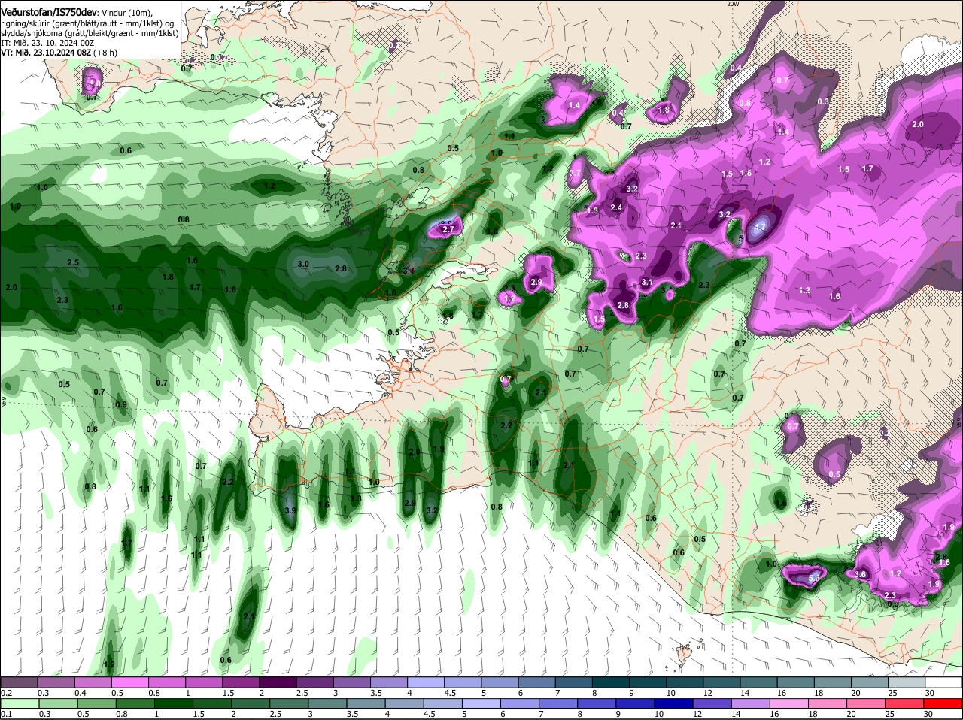The image size is (963, 720).
Task: Click the '4.7' snowfall peak value
Action: pyautogui.click(x=760, y=226)
